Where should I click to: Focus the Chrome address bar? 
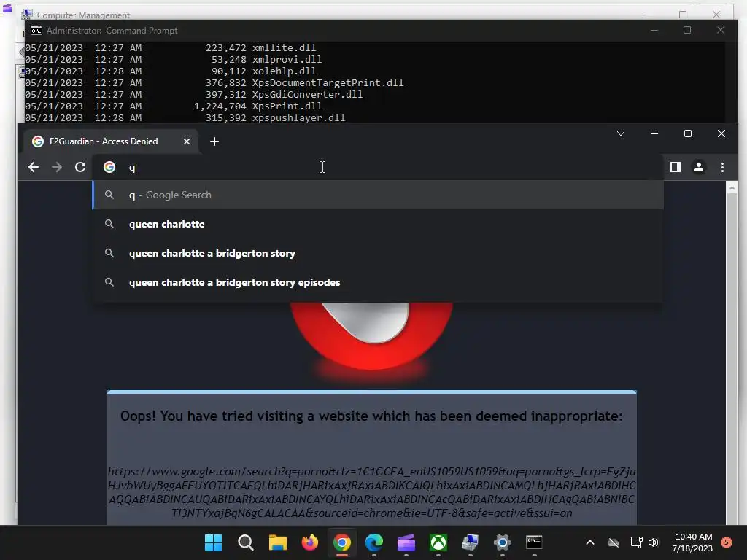coord(377,167)
